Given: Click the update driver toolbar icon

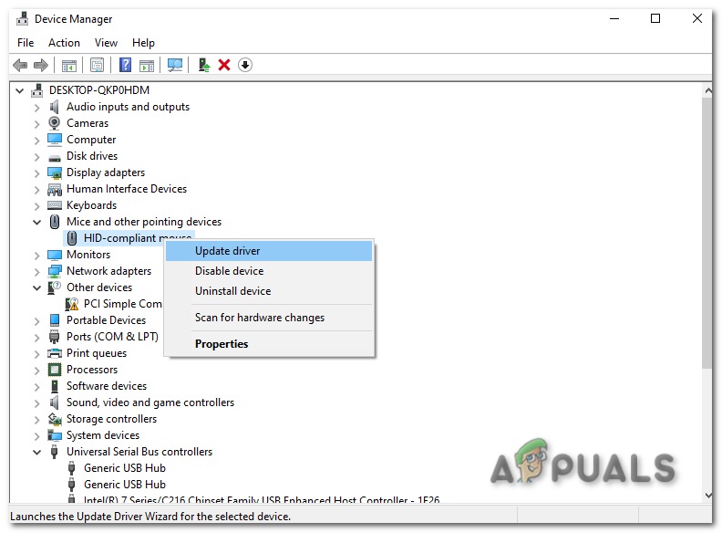Looking at the screenshot, I should coord(204,65).
